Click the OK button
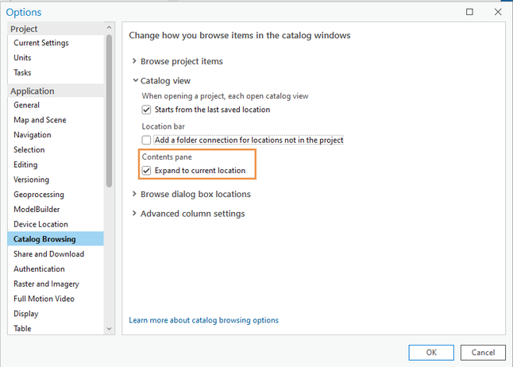 click(x=431, y=352)
